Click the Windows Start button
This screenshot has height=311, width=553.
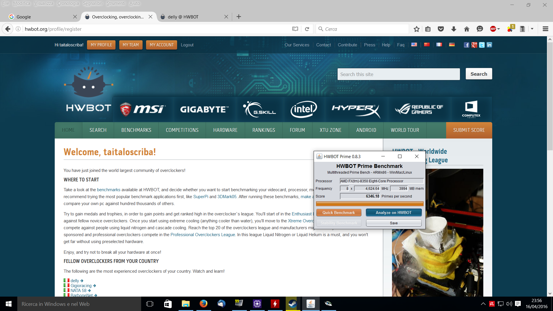point(9,304)
